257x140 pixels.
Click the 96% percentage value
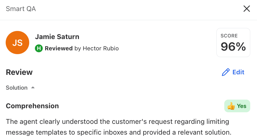(233, 47)
